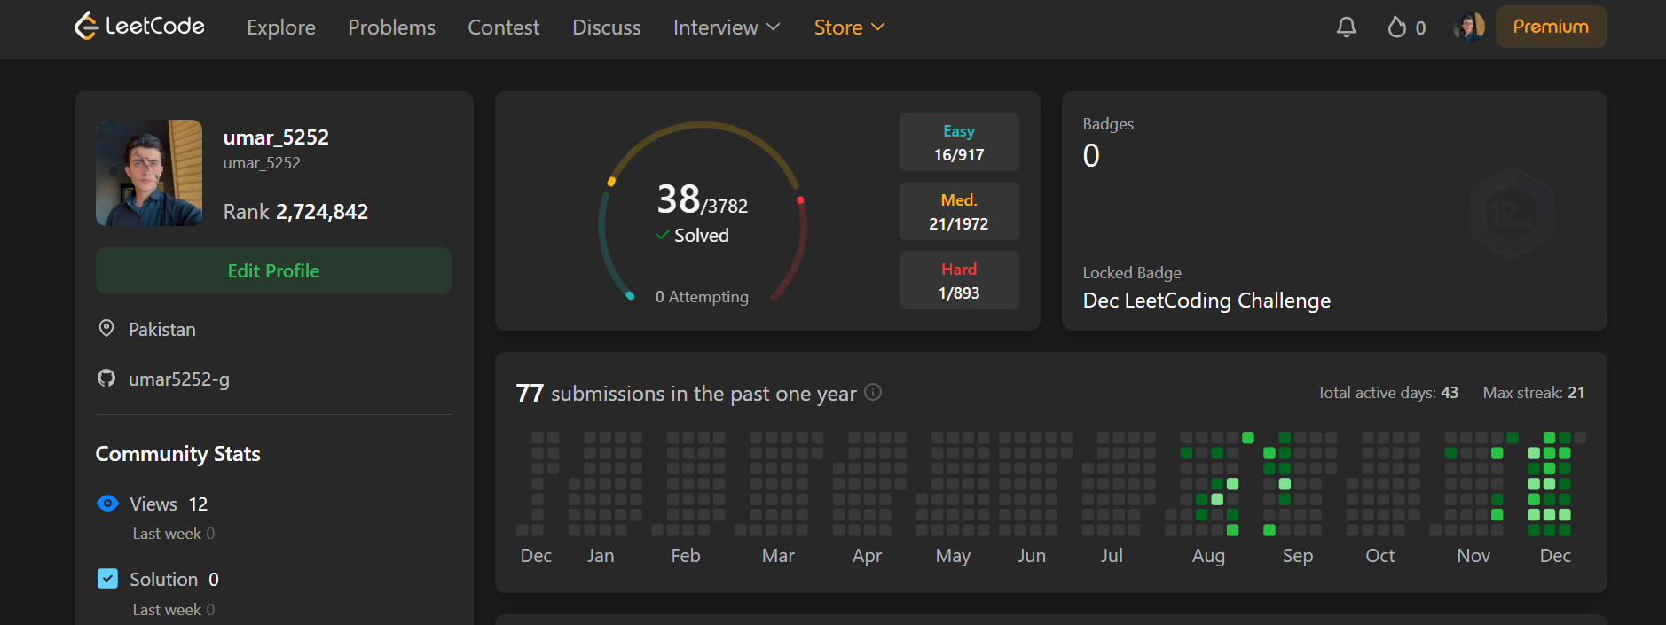The width and height of the screenshot is (1666, 625).
Task: Go to the Contest tab
Action: pos(503,27)
